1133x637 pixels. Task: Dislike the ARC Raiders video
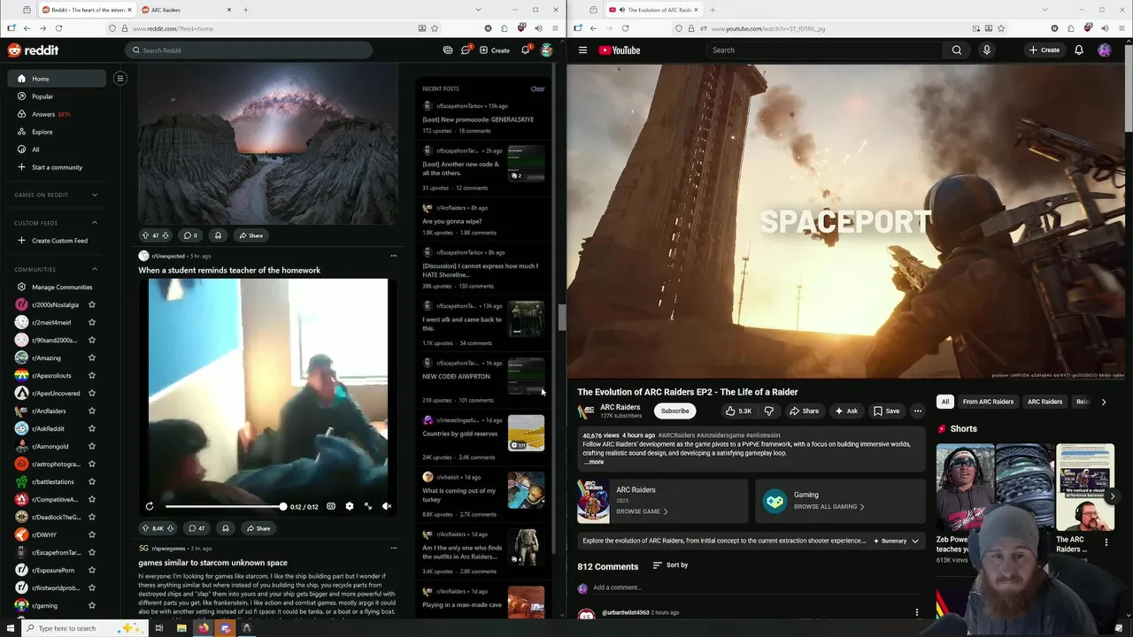tap(768, 411)
